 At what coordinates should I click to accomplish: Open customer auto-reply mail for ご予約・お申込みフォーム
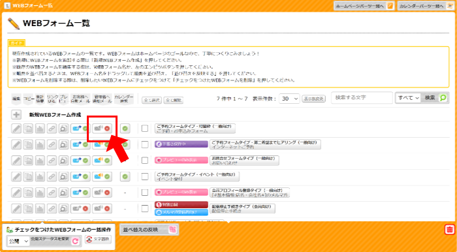(80, 129)
